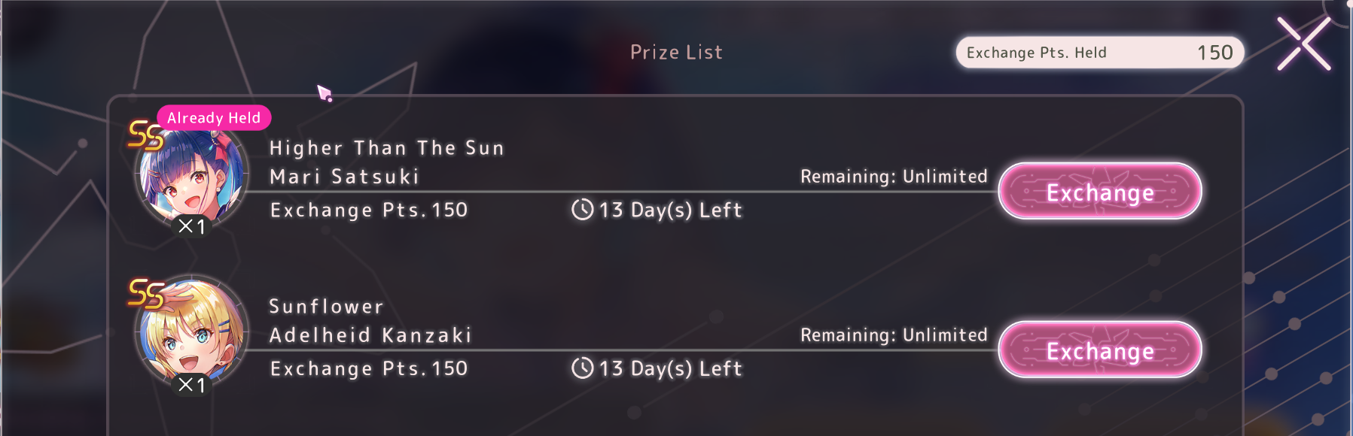
Task: Click the Higher Than The Sun title
Action: coord(387,148)
